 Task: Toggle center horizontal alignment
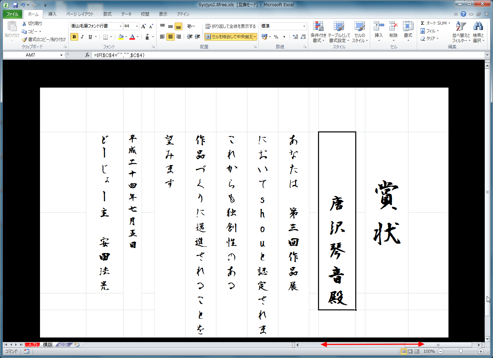(170, 37)
